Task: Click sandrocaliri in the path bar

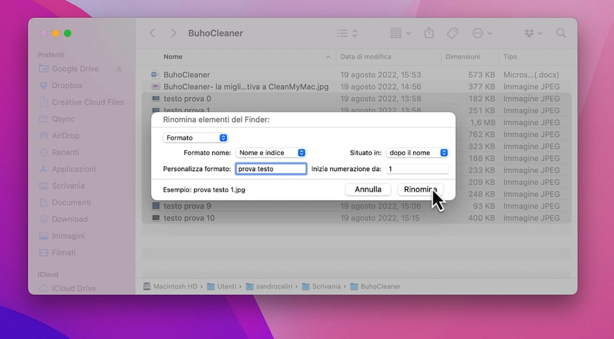Action: pyautogui.click(x=269, y=286)
